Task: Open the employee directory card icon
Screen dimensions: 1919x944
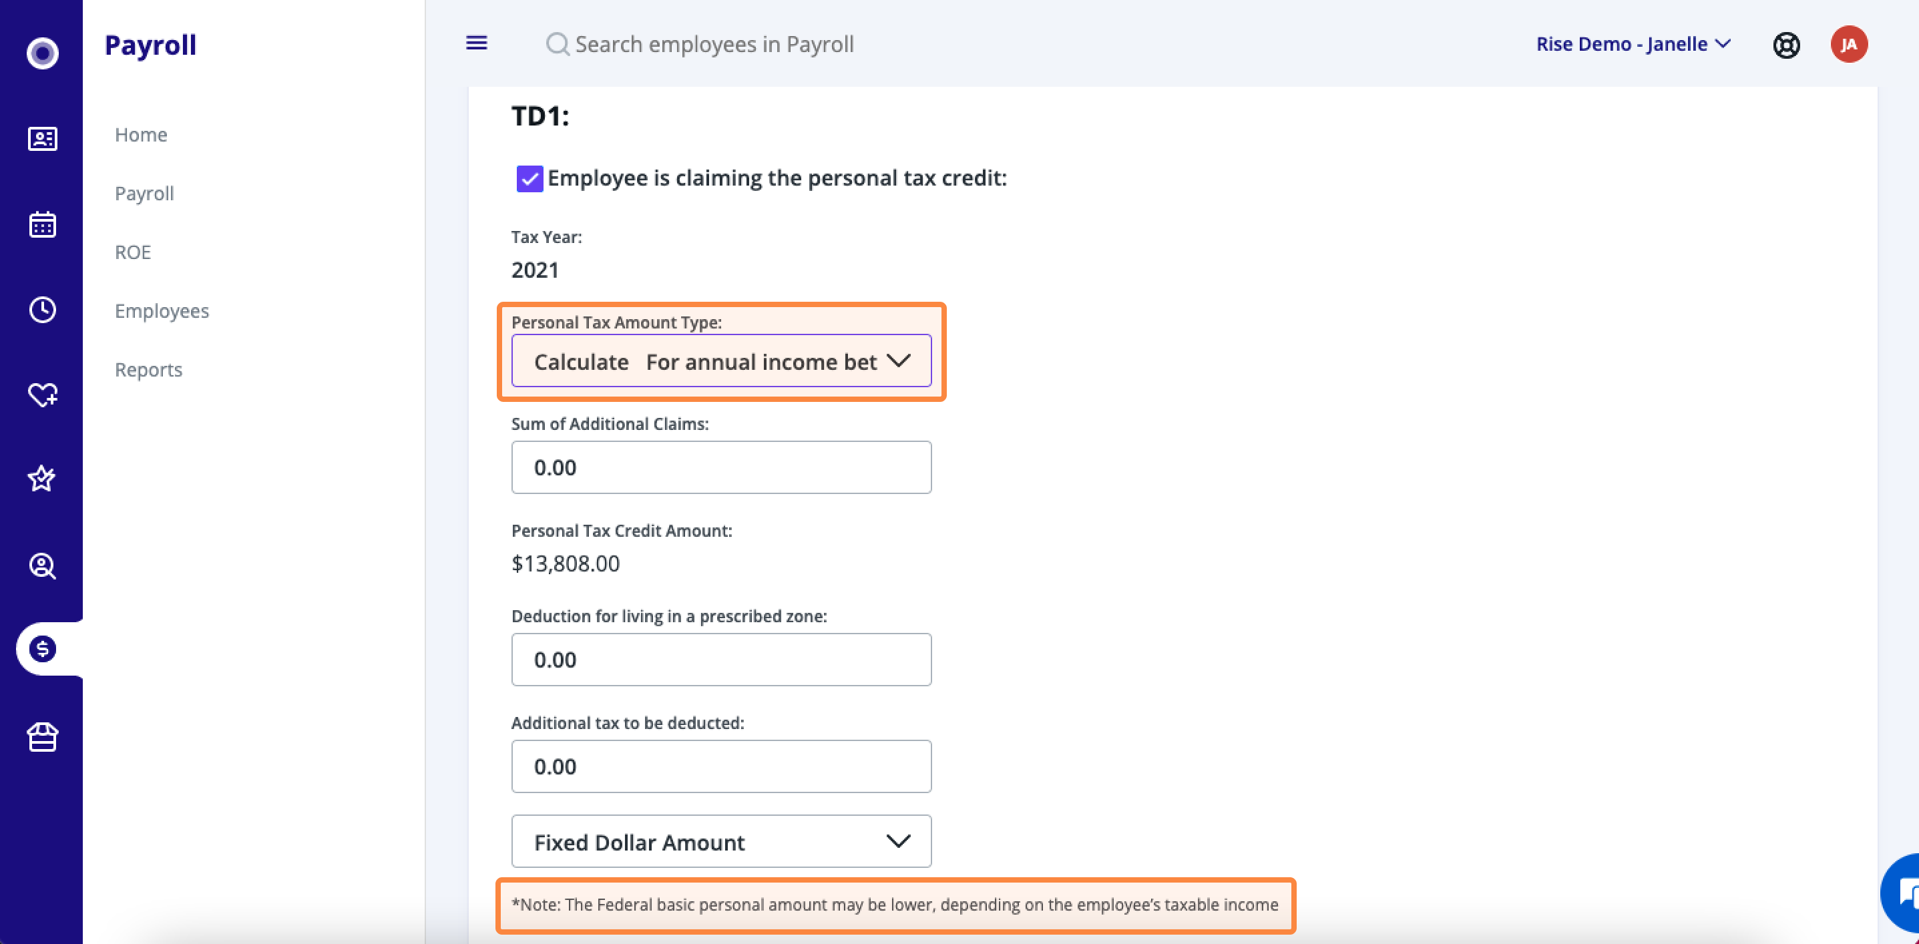Action: pyautogui.click(x=43, y=139)
